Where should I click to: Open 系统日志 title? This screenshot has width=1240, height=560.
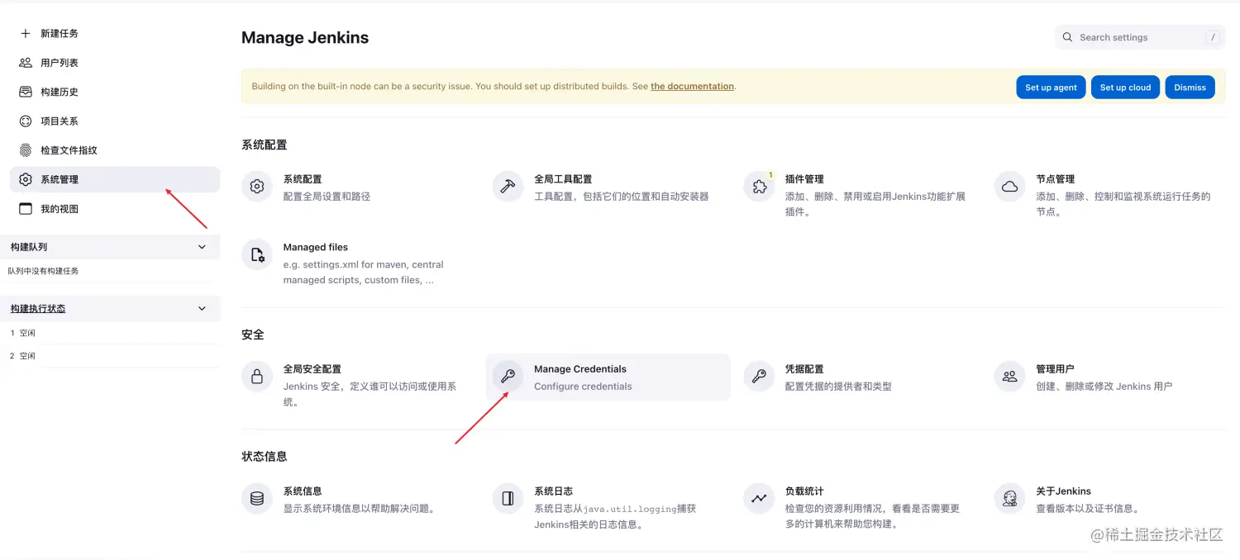pyautogui.click(x=554, y=491)
